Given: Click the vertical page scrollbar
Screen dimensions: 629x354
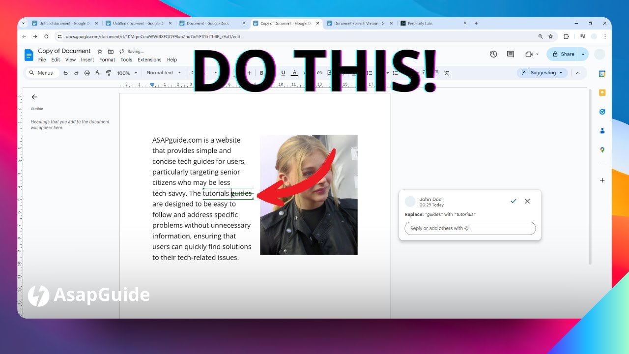Looking at the screenshot, I should (x=590, y=177).
